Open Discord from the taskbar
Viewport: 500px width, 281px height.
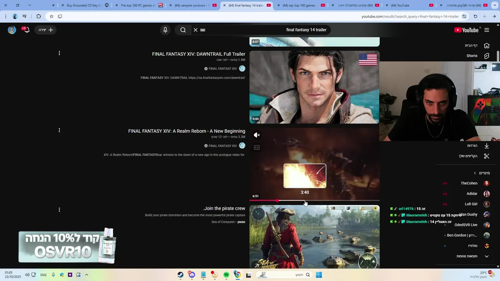tap(192, 275)
